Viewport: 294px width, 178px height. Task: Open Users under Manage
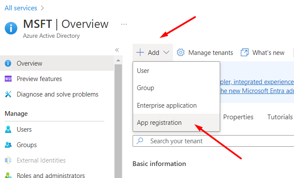57,129
